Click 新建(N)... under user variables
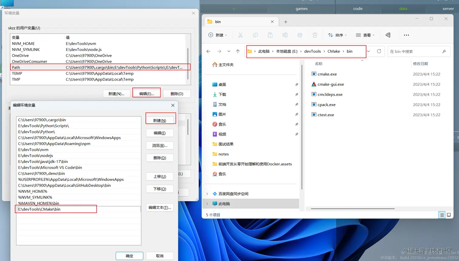The height and width of the screenshot is (261, 459). pyautogui.click(x=116, y=94)
